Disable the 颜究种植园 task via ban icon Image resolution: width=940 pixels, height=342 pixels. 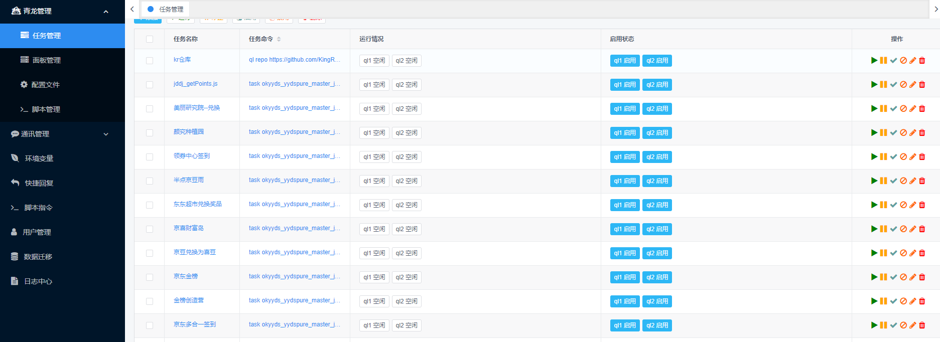(x=903, y=132)
